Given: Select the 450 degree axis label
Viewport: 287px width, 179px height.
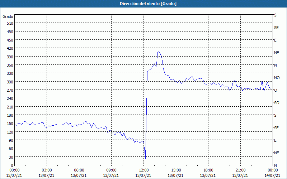Looking at the screenshot, I should (x=10, y=40).
